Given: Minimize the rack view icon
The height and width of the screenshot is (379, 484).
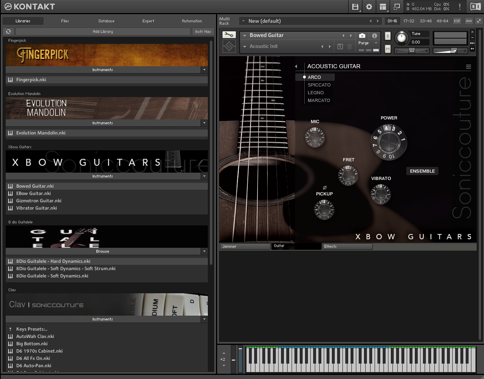Looking at the screenshot, I should click(479, 21).
